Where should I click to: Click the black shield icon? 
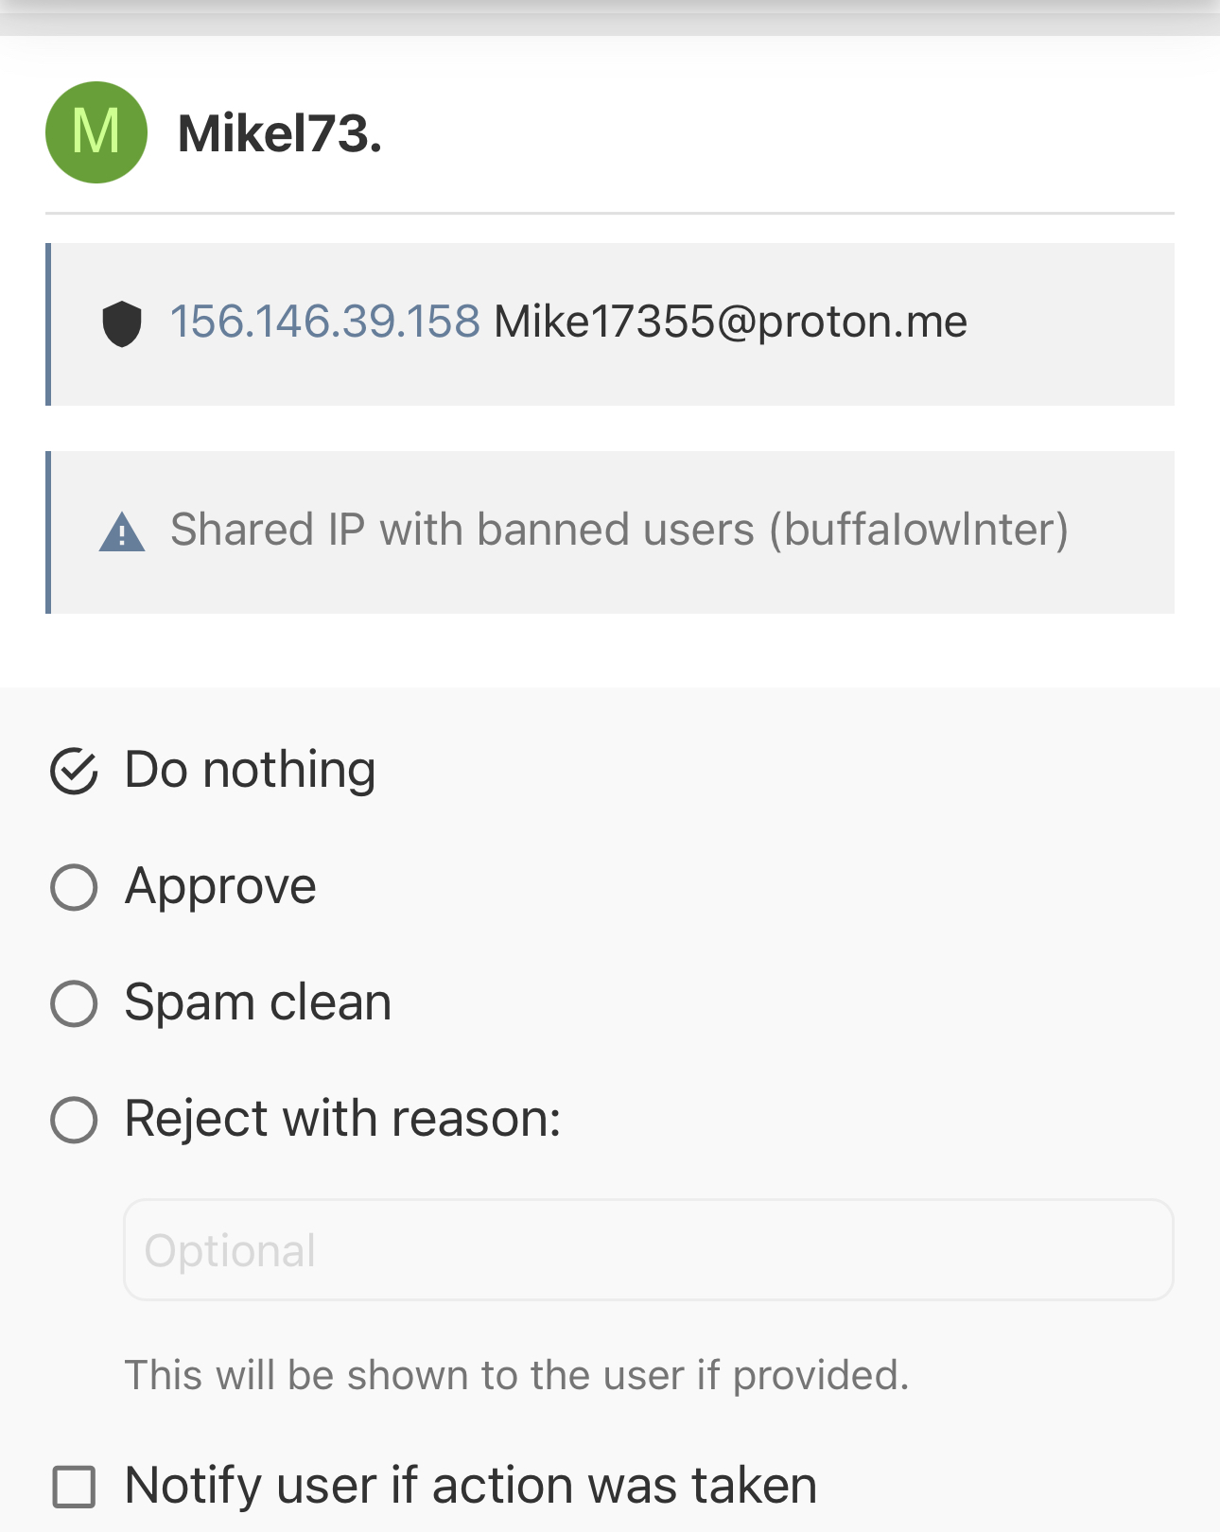coord(122,324)
